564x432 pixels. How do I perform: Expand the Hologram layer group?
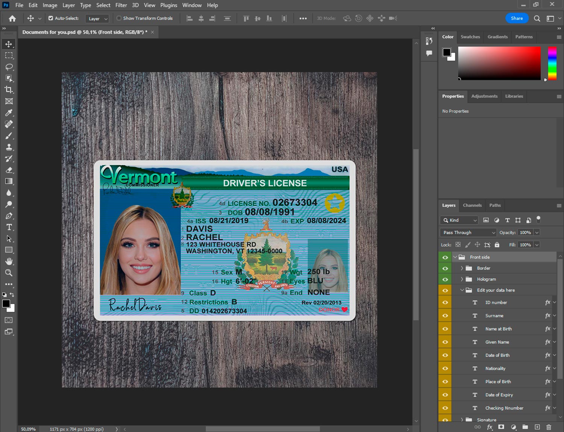click(462, 279)
